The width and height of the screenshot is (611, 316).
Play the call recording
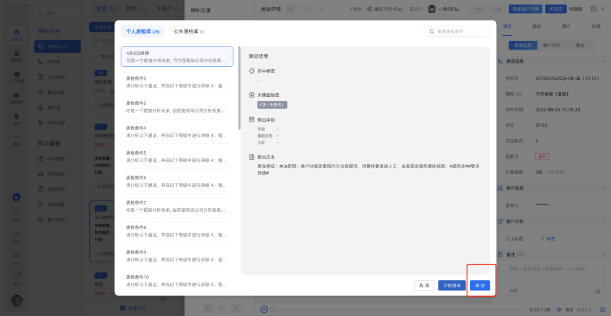(264, 309)
